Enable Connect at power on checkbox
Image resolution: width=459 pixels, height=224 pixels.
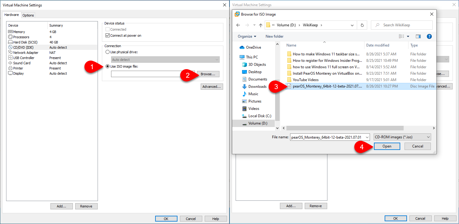tap(107, 35)
